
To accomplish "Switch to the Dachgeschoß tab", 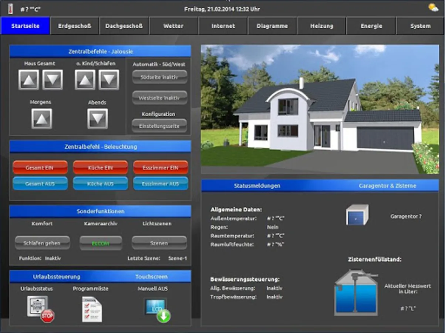I will pos(124,26).
